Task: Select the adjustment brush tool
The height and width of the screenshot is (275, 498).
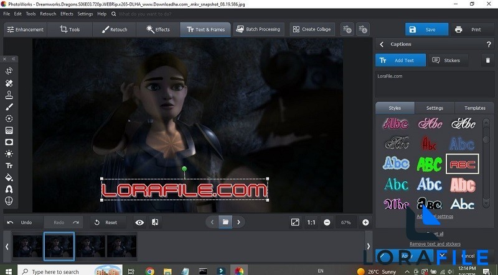Action: [9, 107]
